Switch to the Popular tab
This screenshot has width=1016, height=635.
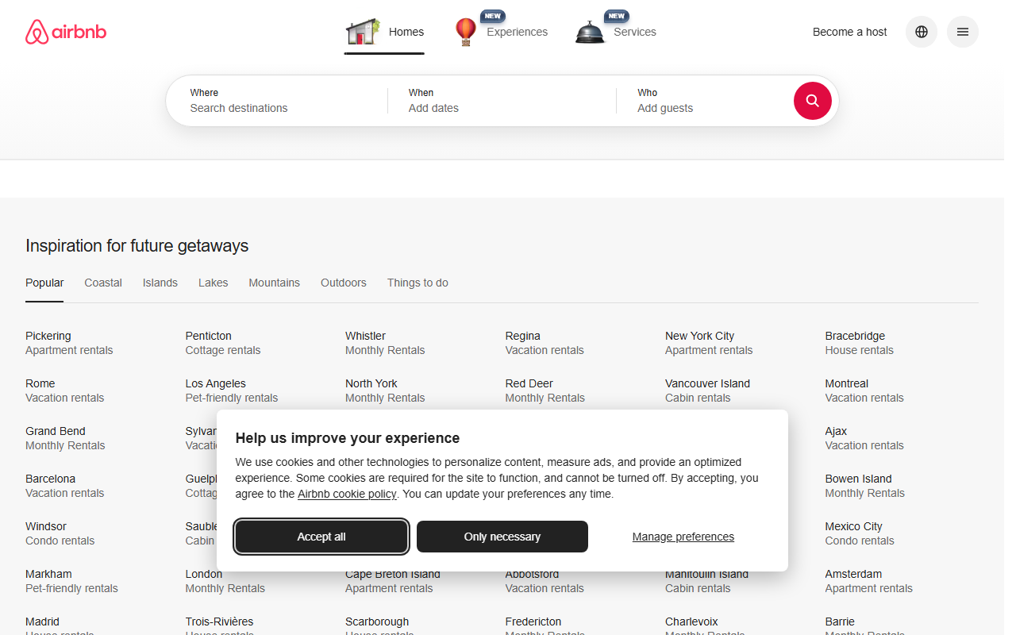point(44,283)
